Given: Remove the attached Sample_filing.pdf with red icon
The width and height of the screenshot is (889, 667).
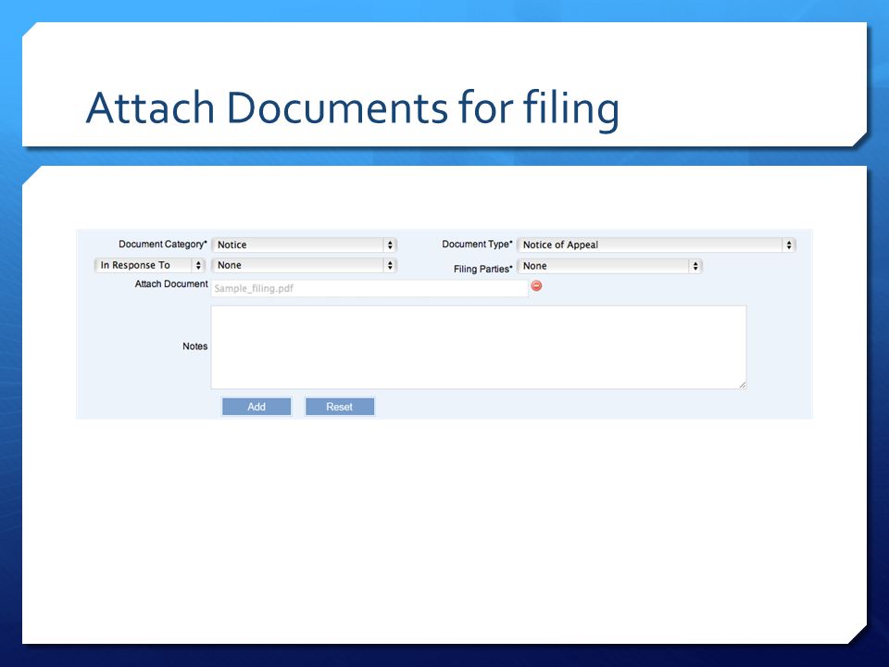Looking at the screenshot, I should (x=536, y=286).
